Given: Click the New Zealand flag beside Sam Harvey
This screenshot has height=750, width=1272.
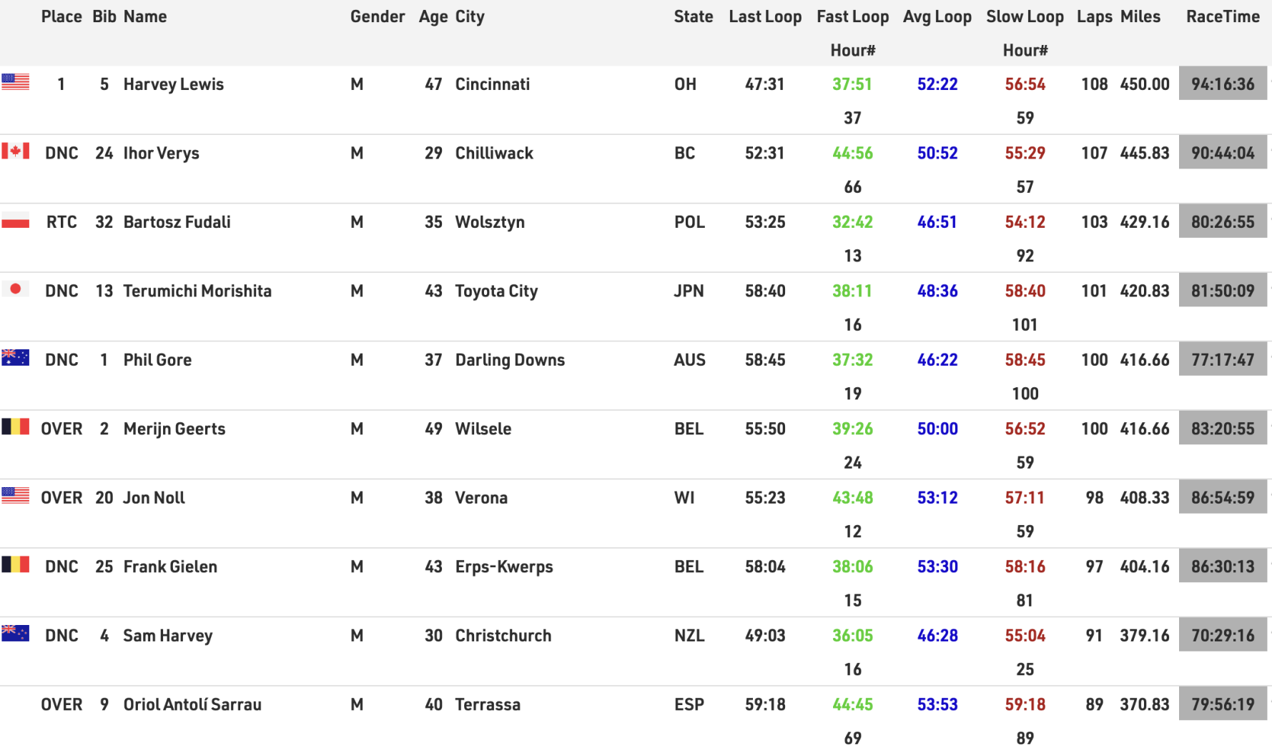Looking at the screenshot, I should pos(15,633).
